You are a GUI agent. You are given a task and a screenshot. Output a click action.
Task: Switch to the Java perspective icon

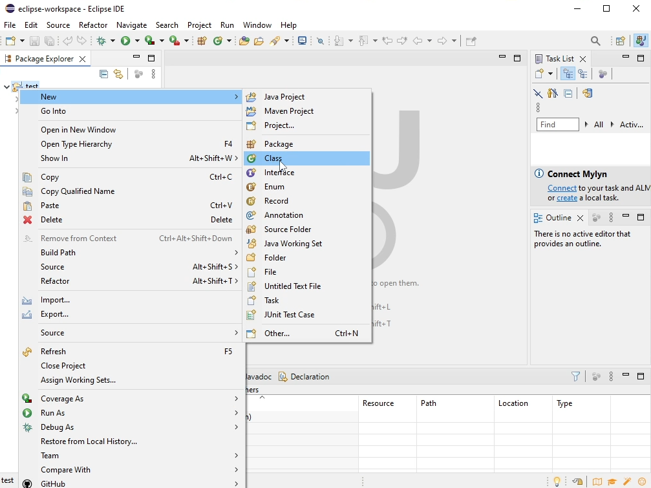point(641,41)
